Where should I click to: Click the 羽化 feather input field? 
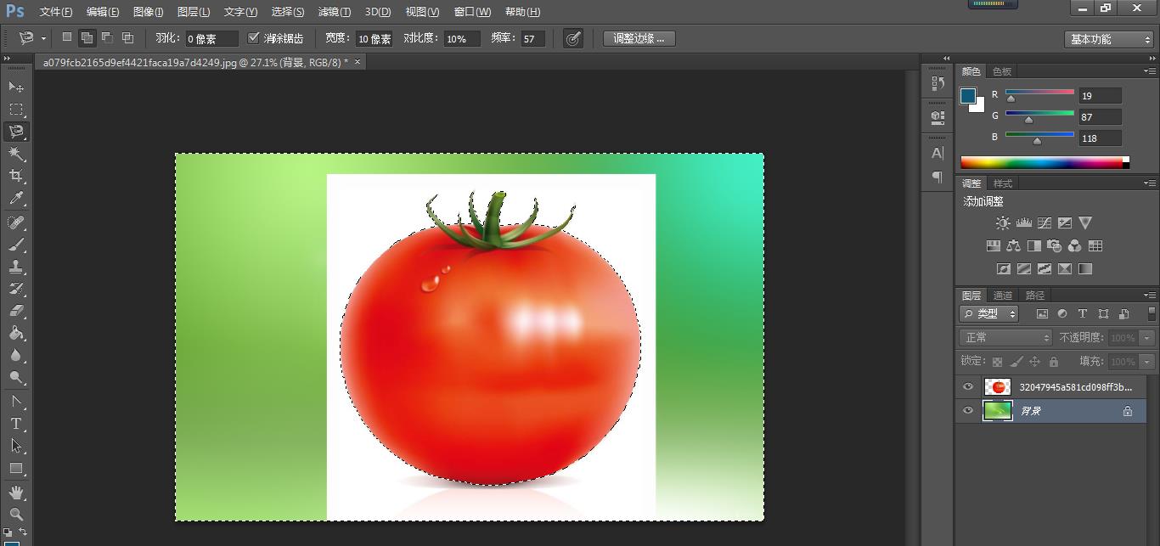click(211, 39)
